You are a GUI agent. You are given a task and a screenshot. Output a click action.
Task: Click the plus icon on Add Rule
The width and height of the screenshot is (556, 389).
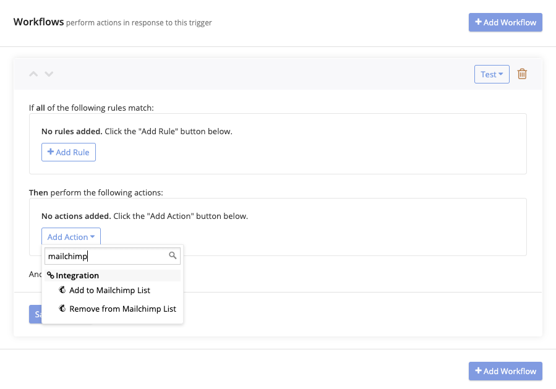[x=51, y=152]
